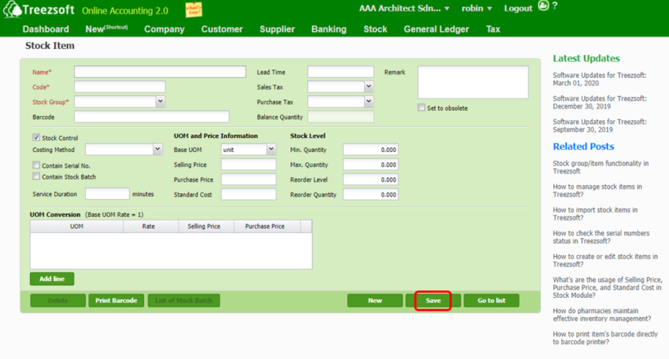Click the Reorder Quantity field

(370, 194)
